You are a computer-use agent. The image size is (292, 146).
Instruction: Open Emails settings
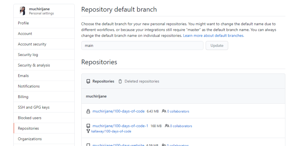click(x=44, y=76)
